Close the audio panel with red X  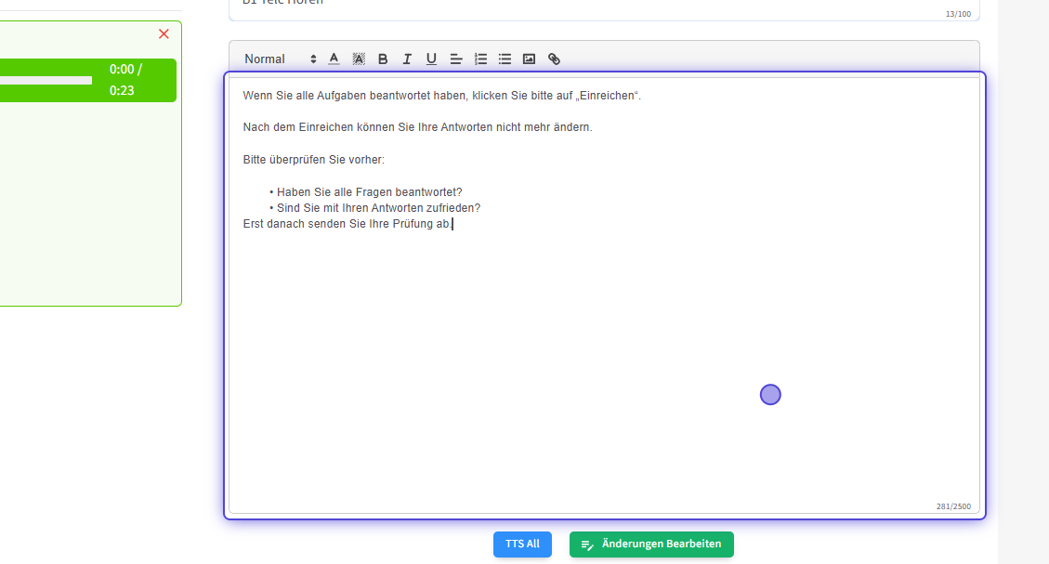164,33
